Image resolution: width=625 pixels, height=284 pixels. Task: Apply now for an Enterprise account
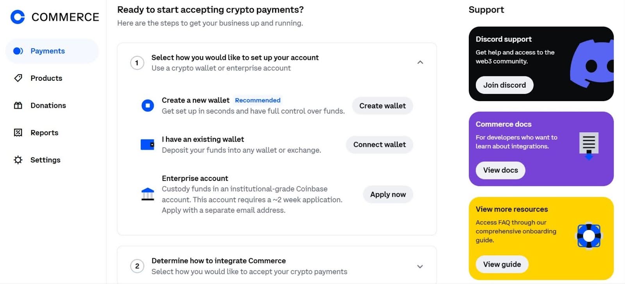pos(387,194)
